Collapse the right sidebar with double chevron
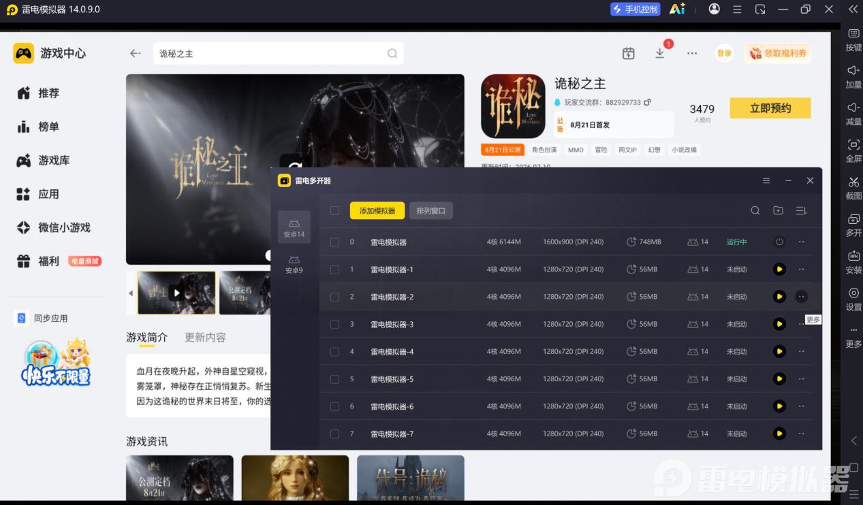Image resolution: width=863 pixels, height=505 pixels. [x=853, y=9]
